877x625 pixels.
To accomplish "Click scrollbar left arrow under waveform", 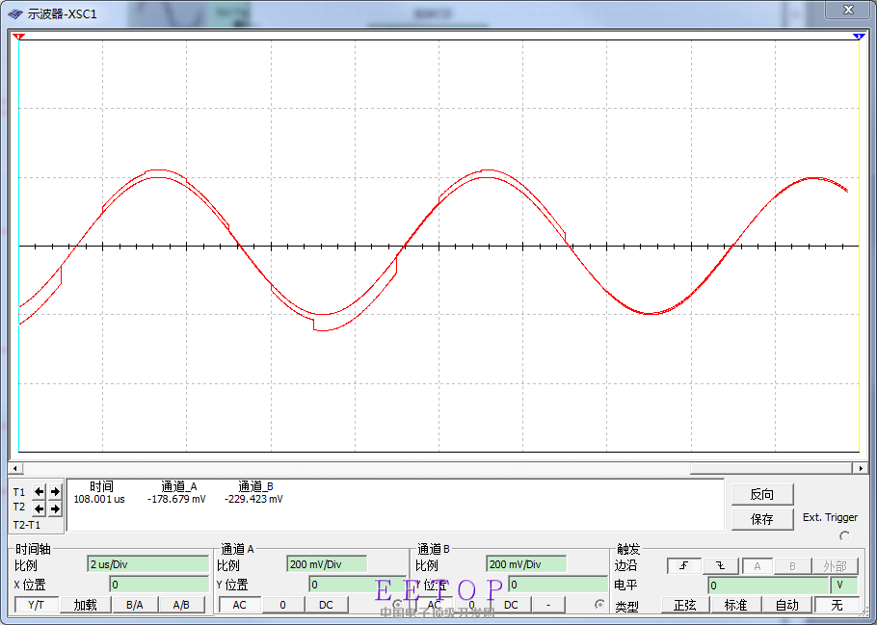I will 15,468.
